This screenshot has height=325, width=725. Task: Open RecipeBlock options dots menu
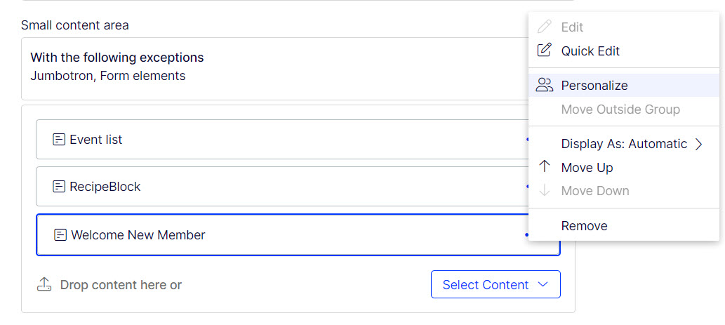(x=527, y=186)
